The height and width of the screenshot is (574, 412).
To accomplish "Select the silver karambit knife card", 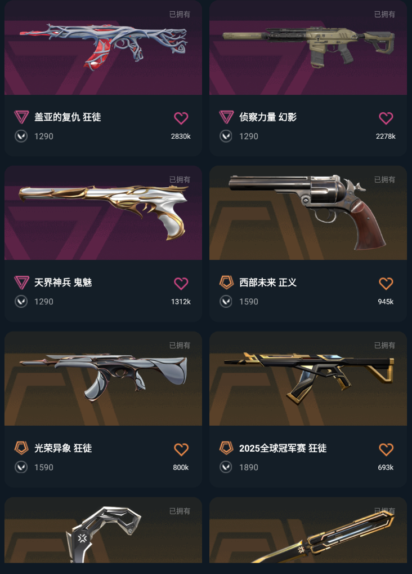I will 103,530.
